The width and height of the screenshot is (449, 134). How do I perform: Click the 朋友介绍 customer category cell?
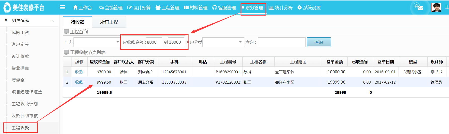point(145,82)
